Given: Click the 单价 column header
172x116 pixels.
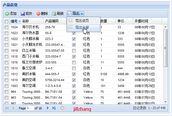Looking at the screenshot, I should 121,21.
